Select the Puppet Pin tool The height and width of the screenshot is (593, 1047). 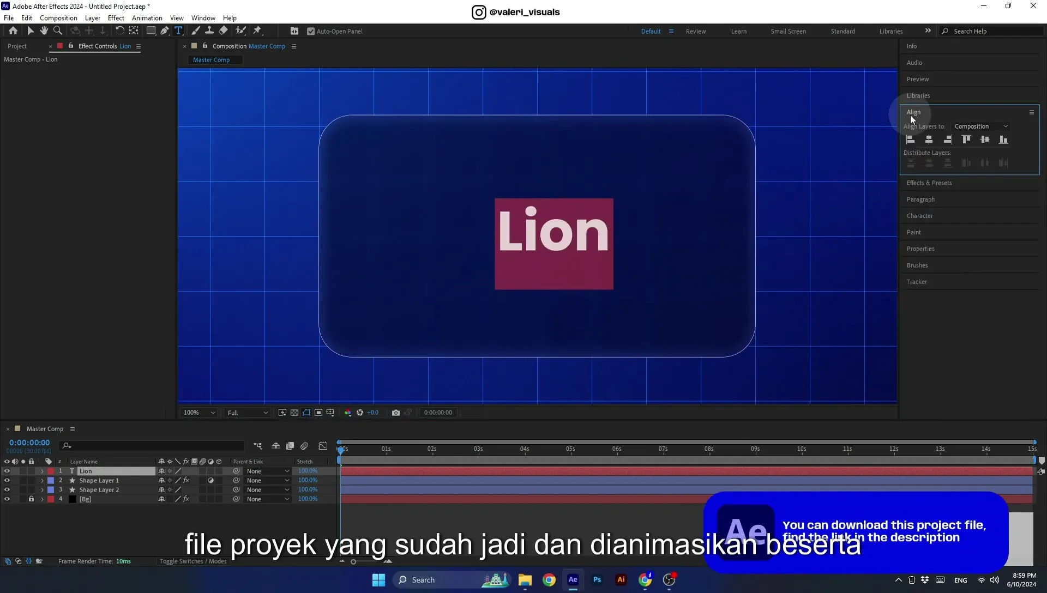click(257, 31)
